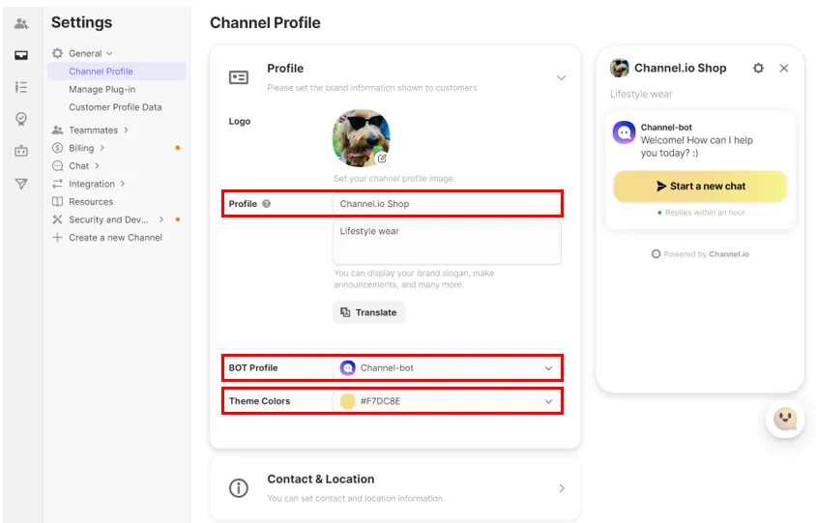This screenshot has height=523, width=816.
Task: Open the list icon in left rail
Action: tap(21, 87)
